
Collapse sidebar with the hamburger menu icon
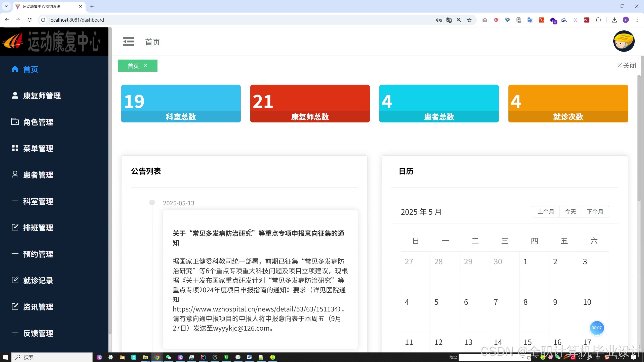point(128,41)
